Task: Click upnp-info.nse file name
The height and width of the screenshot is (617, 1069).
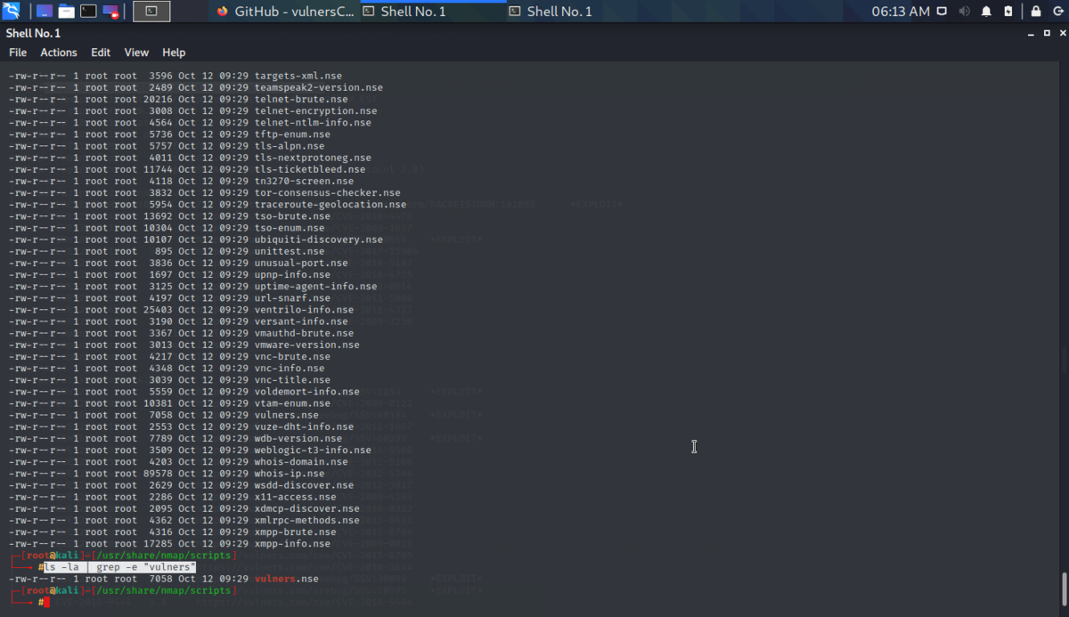Action: 292,274
